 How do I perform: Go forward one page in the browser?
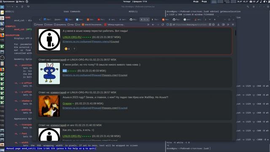[x=158, y=24]
